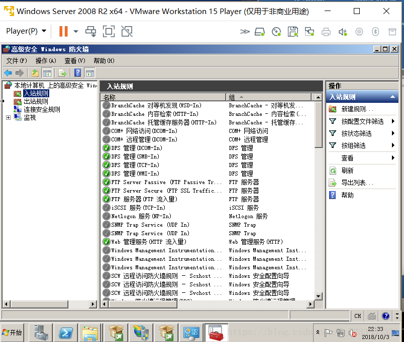Open the 操作(A) menu
The height and width of the screenshot is (342, 404).
46,61
